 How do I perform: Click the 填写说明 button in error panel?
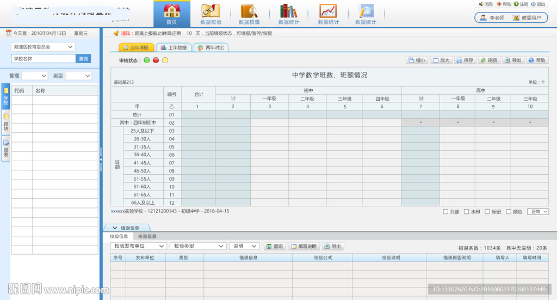pyautogui.click(x=304, y=247)
